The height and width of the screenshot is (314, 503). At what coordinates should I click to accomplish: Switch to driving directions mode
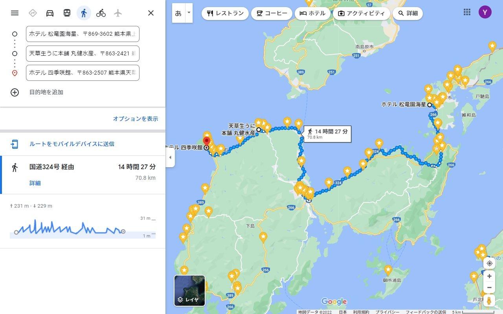[50, 13]
